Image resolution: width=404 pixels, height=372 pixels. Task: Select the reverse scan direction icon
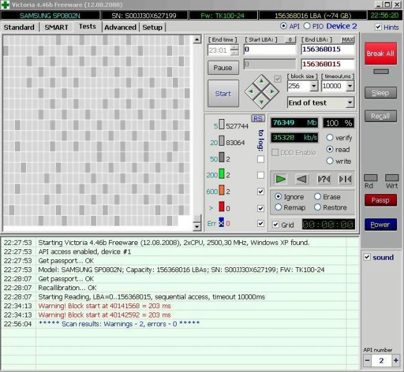(x=302, y=179)
